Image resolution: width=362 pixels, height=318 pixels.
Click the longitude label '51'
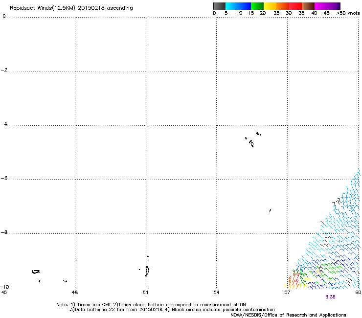(145, 293)
